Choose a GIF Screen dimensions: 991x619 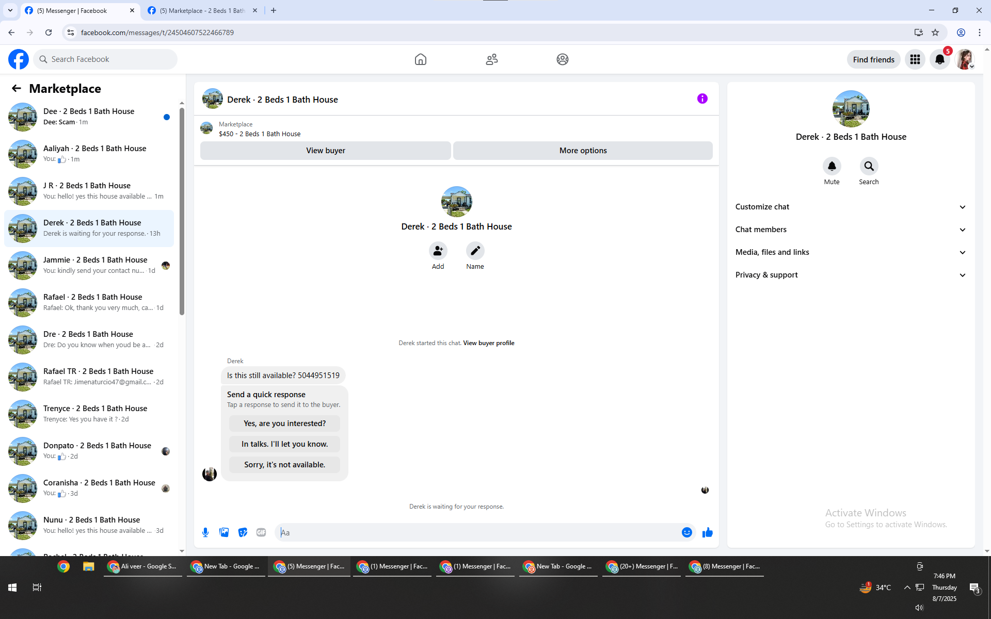pyautogui.click(x=261, y=532)
